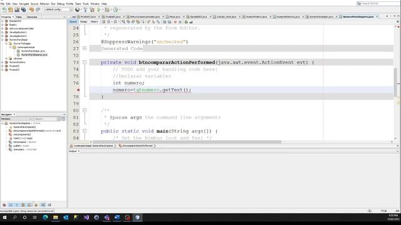Open the default config dropdown

coord(58,10)
